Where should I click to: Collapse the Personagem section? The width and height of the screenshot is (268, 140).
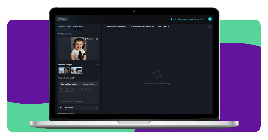[x=97, y=34]
